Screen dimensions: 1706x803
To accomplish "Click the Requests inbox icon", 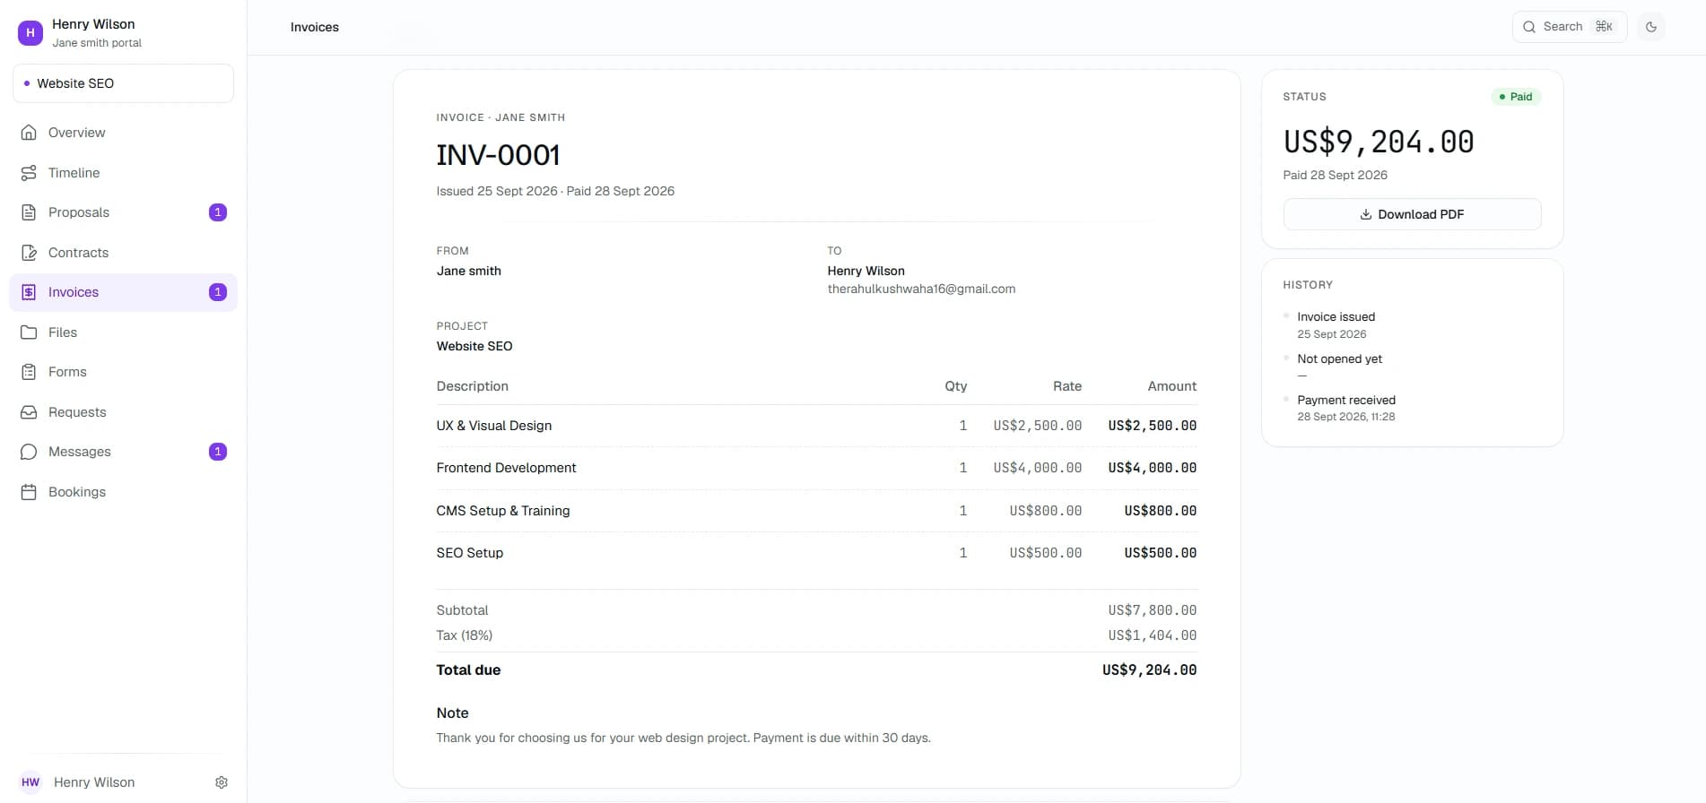I will [x=29, y=412].
